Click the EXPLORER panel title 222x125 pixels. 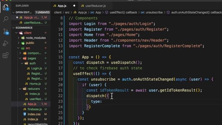(22, 6)
